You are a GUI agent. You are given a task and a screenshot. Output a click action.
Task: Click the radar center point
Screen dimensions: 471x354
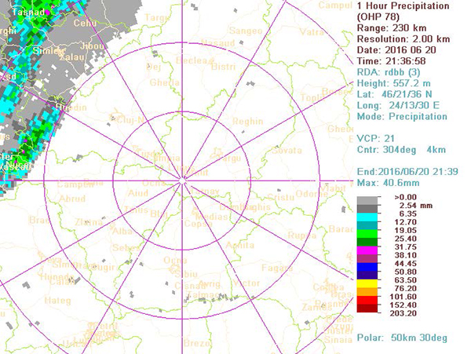[x=182, y=181]
